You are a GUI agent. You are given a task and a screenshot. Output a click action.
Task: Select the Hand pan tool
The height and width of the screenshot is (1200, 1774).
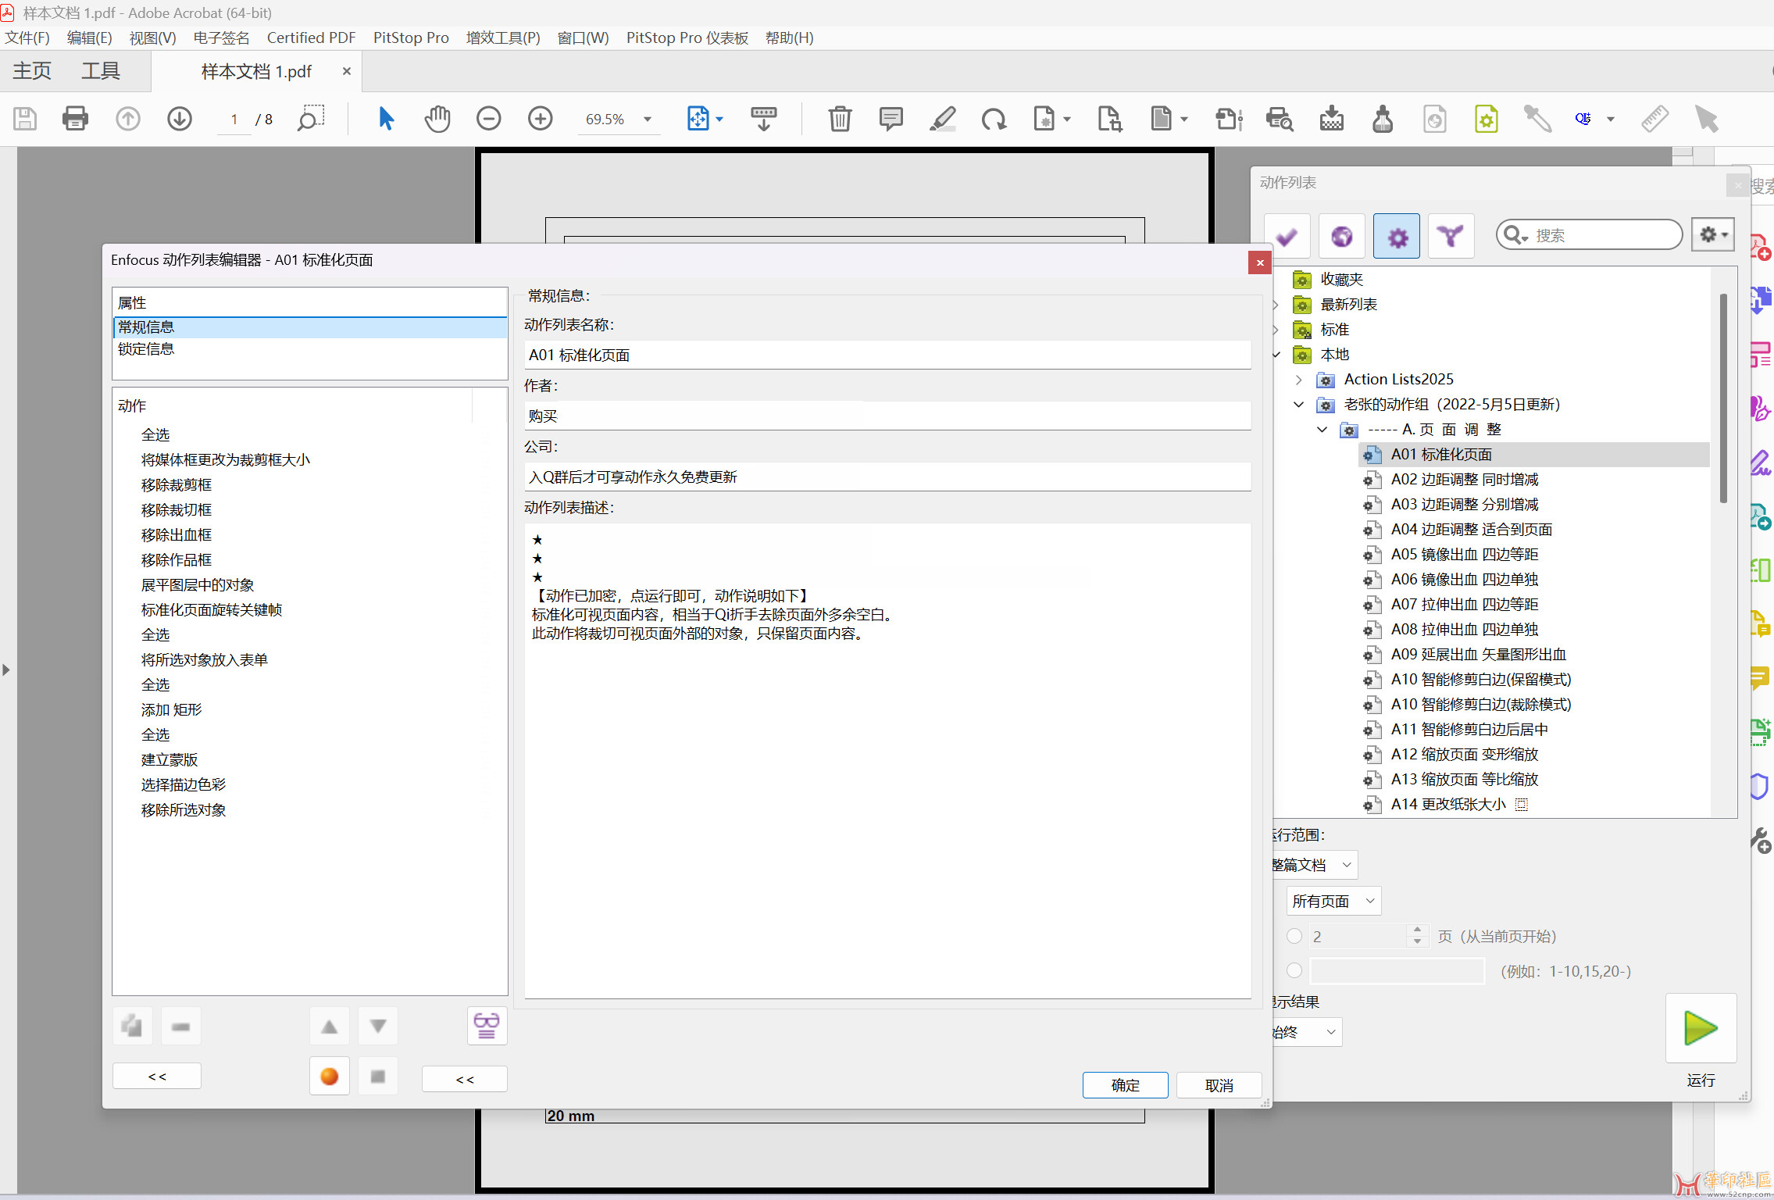[437, 119]
